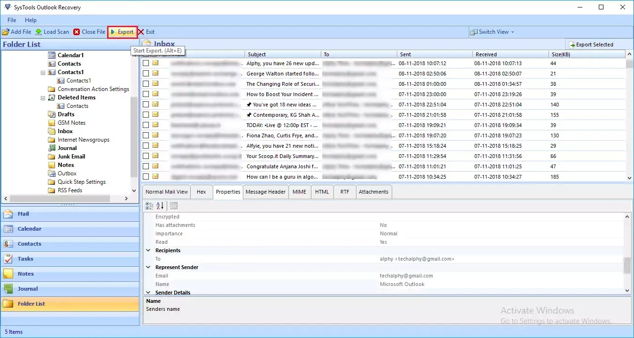Switch to the Message Header tab
This screenshot has height=338, width=634.
pyautogui.click(x=265, y=192)
